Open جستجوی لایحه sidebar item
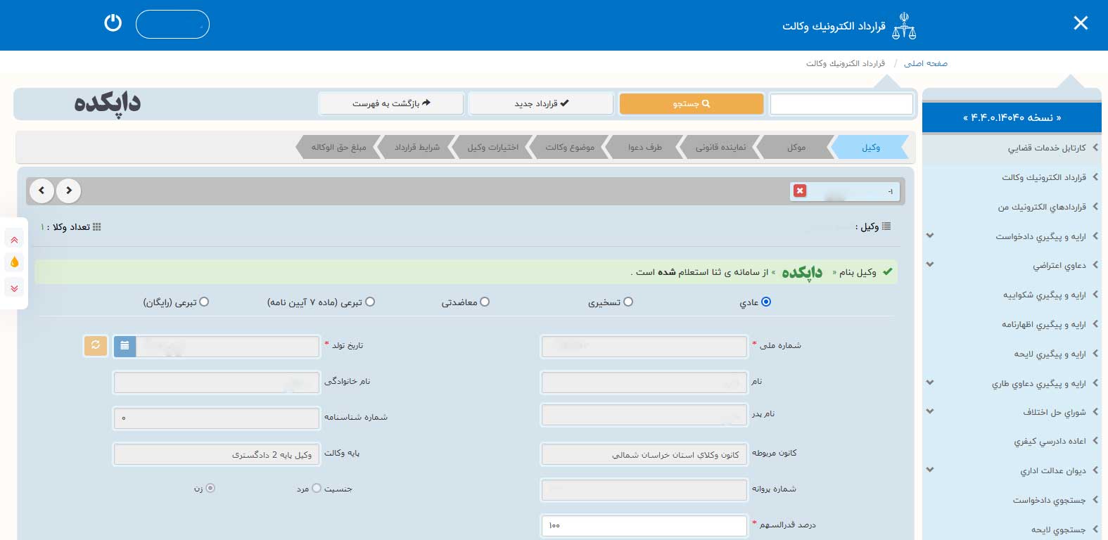The width and height of the screenshot is (1108, 540). point(1012,529)
